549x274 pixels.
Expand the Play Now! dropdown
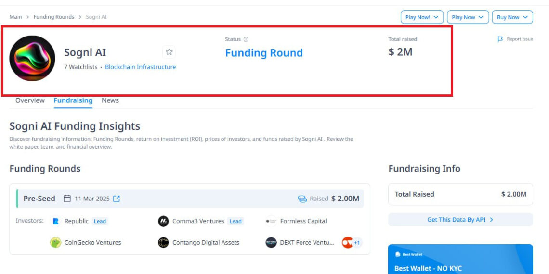(x=422, y=17)
